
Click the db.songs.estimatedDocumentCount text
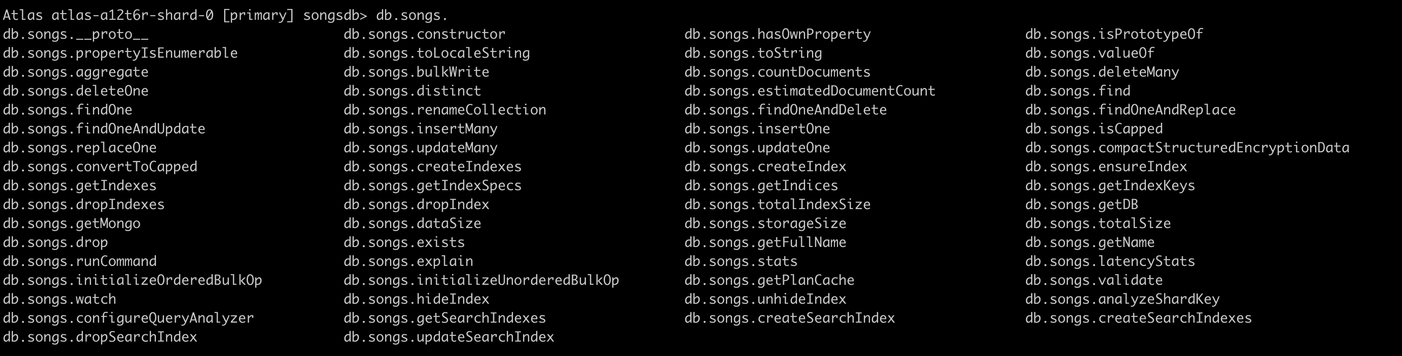pos(810,91)
